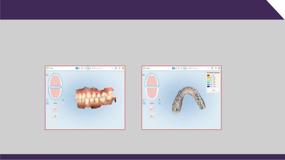
Task: Open the home grid icon in the Both-view window
Action: [47, 68]
